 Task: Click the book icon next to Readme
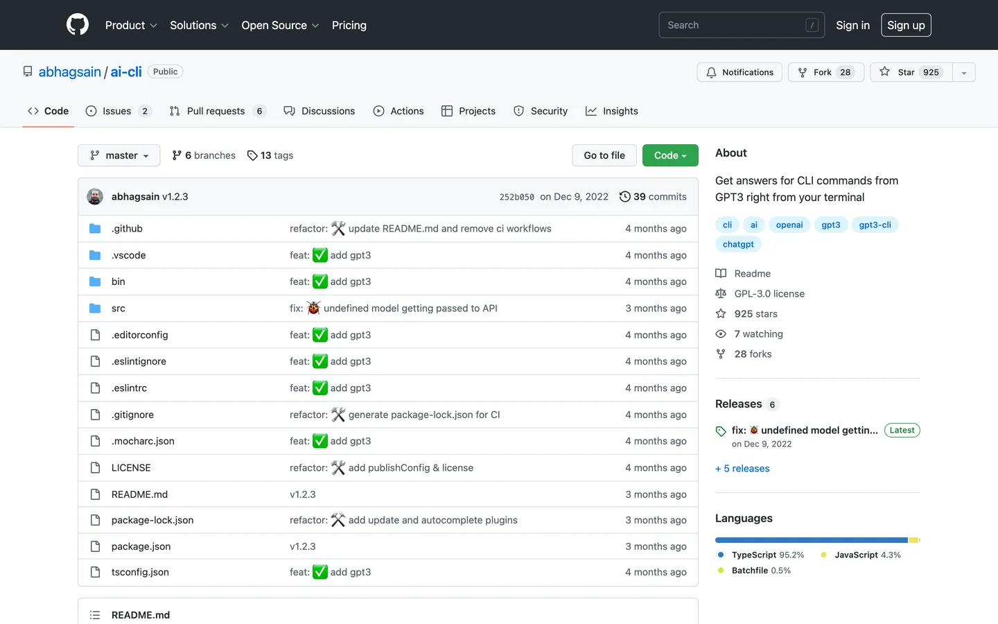pyautogui.click(x=721, y=274)
